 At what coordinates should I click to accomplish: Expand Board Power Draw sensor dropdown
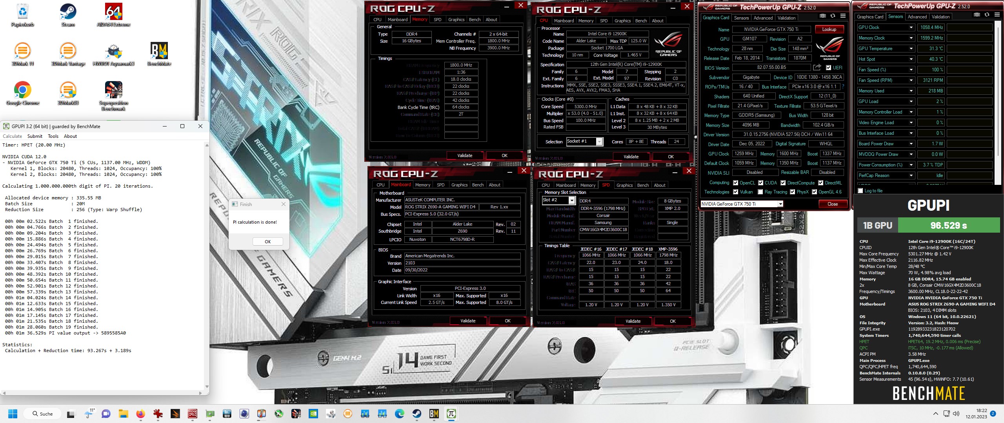(x=911, y=144)
